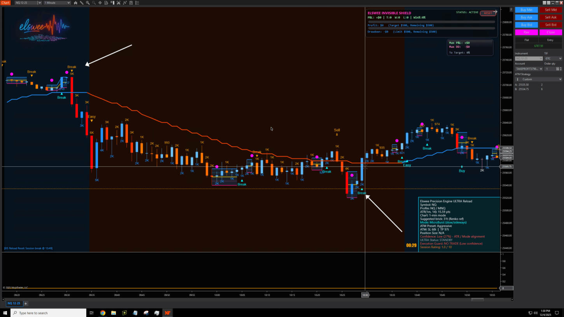Open the Data Box icon
This screenshot has height=317, width=564.
[106, 3]
